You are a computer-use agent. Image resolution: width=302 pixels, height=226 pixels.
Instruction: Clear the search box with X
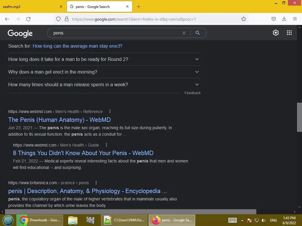[x=184, y=33]
